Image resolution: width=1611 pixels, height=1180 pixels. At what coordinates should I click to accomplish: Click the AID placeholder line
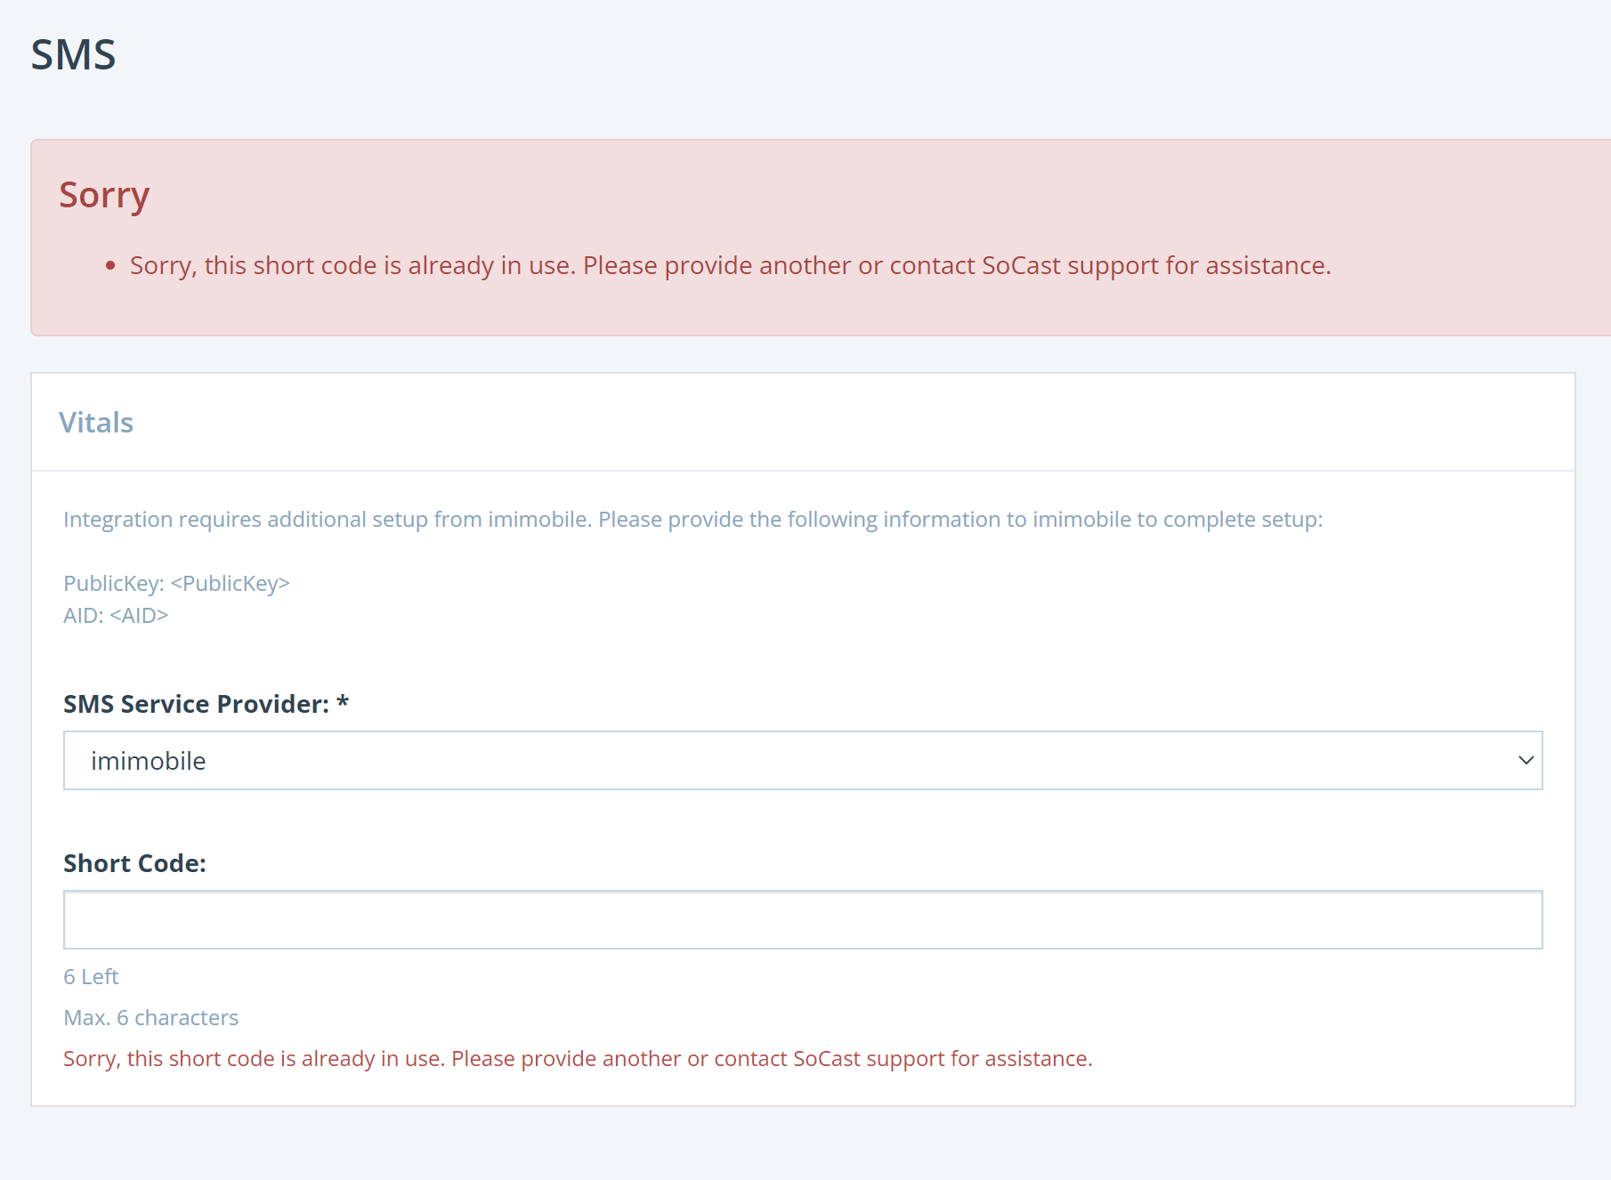[x=116, y=615]
